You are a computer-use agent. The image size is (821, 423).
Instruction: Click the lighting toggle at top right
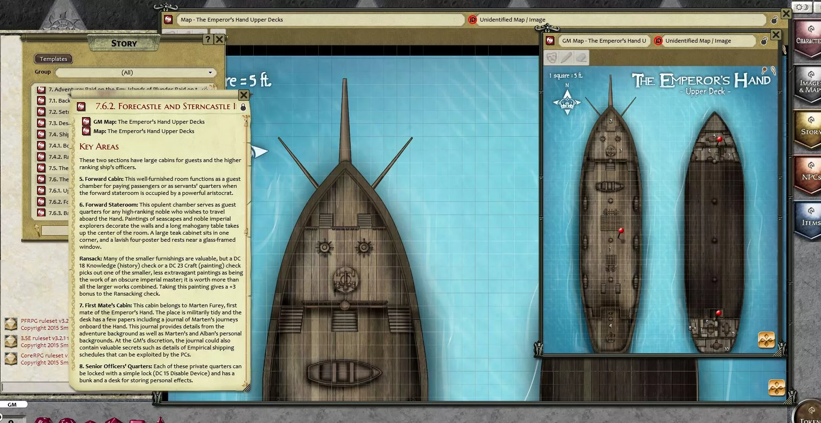pos(802,7)
